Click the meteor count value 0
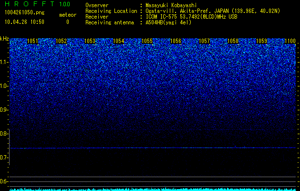This screenshot has width=300, height=191. (x=68, y=22)
